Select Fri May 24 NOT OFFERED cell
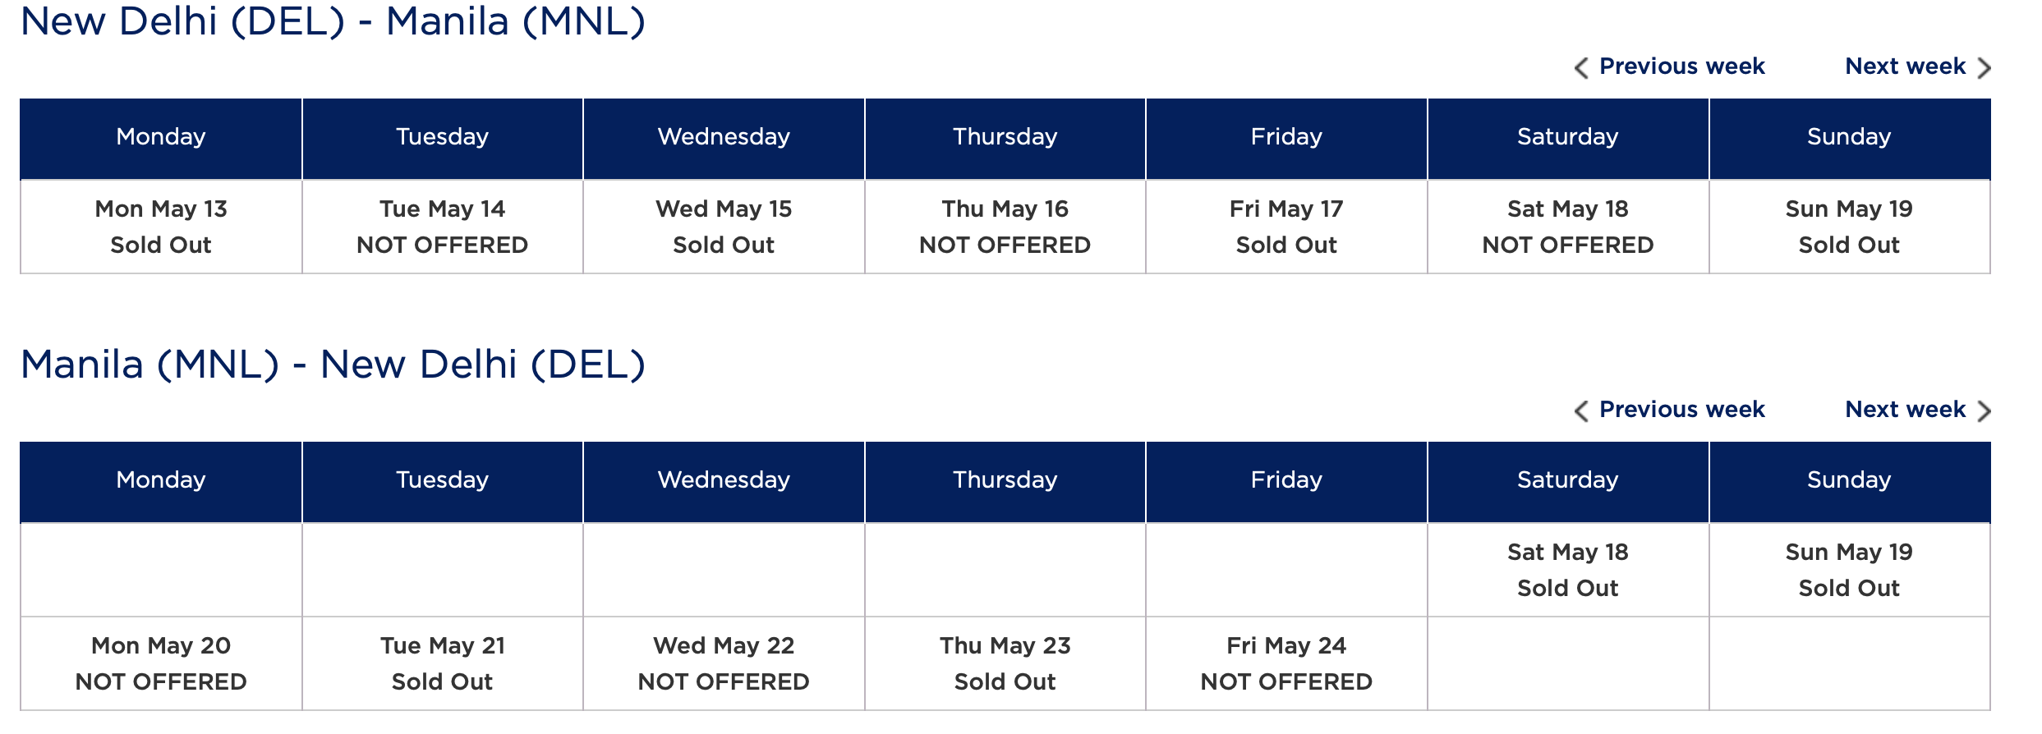 tap(1286, 663)
